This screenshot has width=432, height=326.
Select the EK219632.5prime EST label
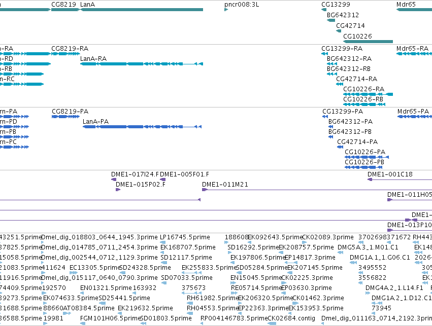click(x=146, y=308)
